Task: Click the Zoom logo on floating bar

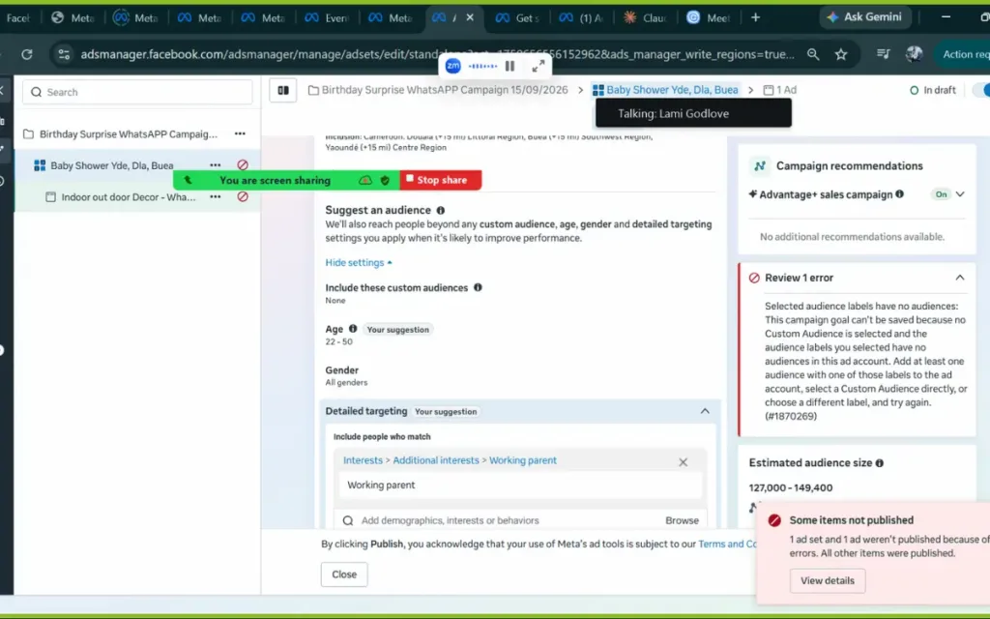Action: (x=452, y=66)
